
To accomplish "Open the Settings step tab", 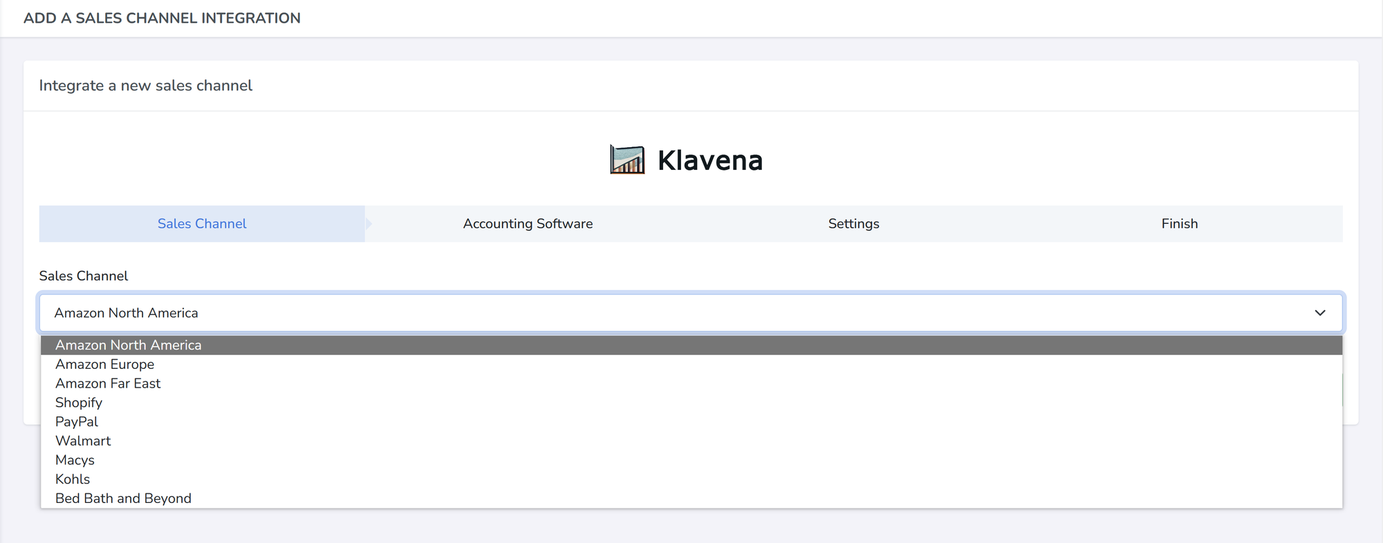I will (x=854, y=224).
